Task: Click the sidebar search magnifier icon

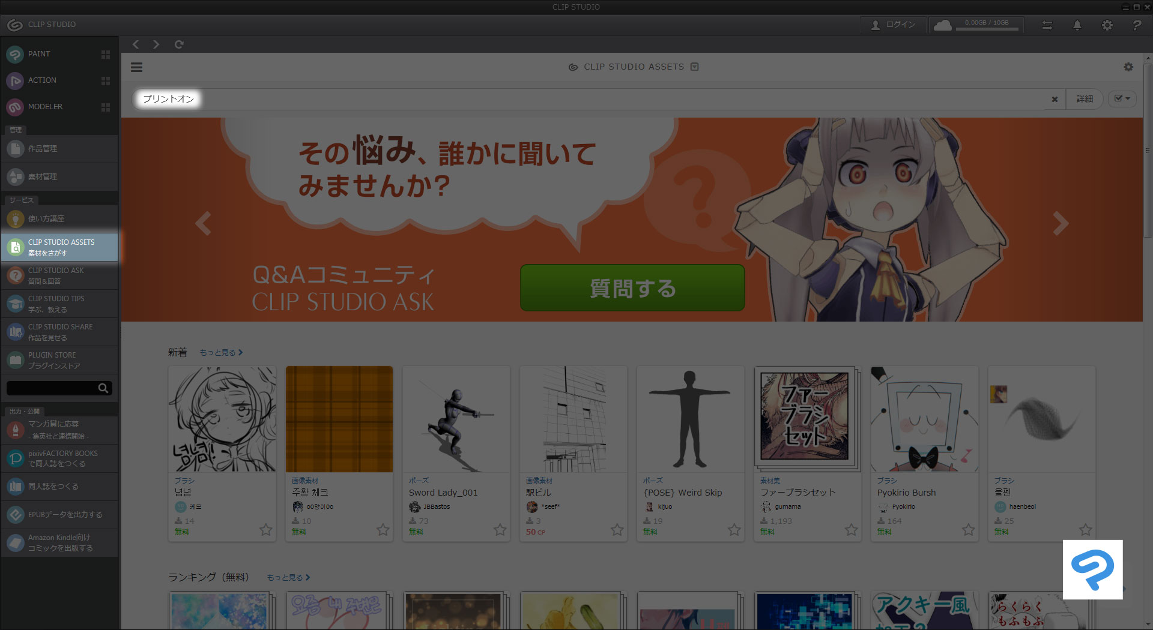Action: [x=103, y=388]
